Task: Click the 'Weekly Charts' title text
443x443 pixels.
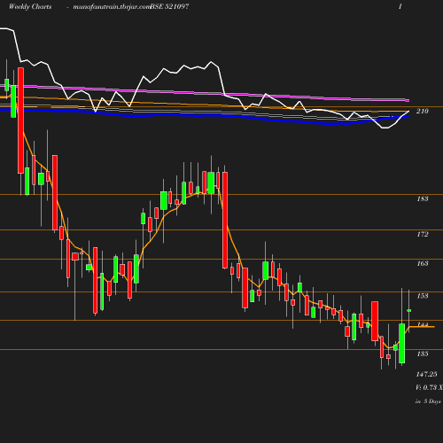Action: (30, 6)
